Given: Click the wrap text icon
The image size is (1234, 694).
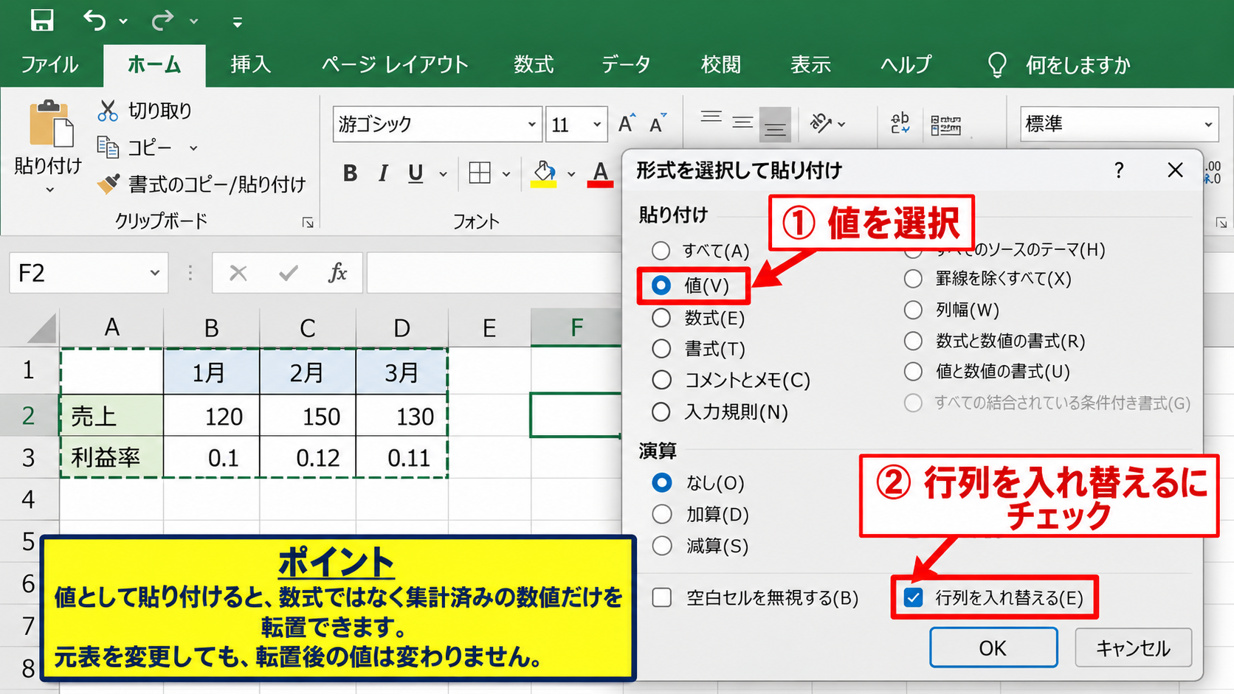Looking at the screenshot, I should (x=900, y=123).
